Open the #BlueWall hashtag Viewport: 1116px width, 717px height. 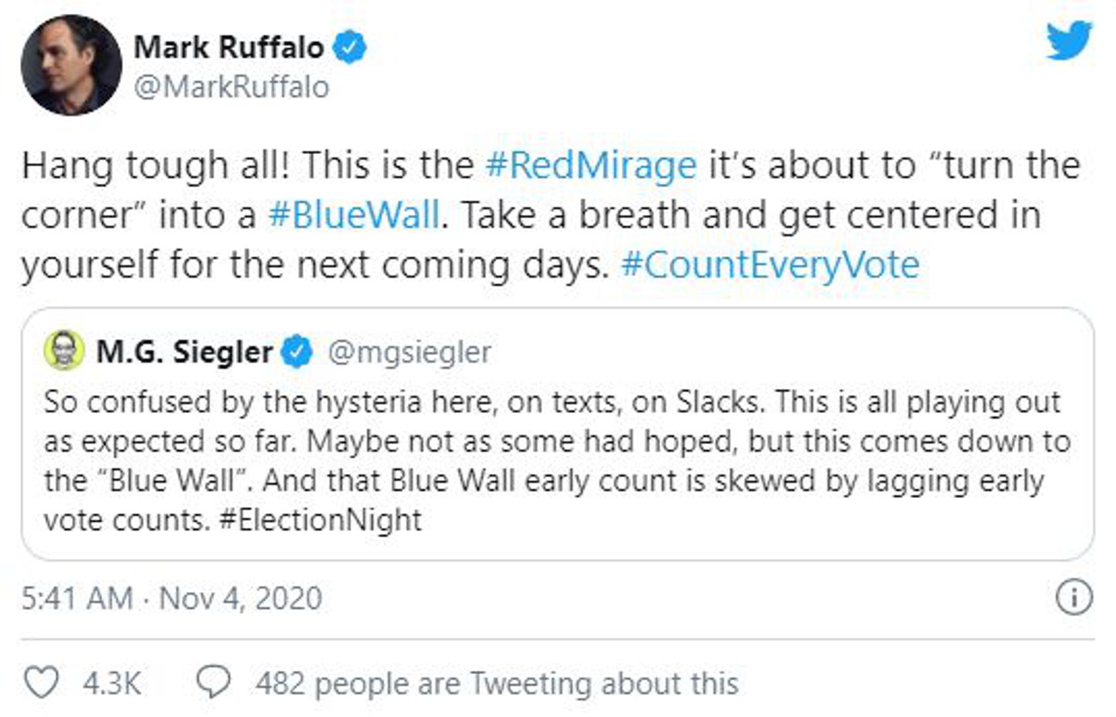click(354, 215)
